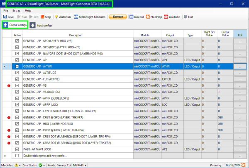This screenshot has width=249, height=168.
Task: Open the Extras menu
Action: [x=16, y=11]
